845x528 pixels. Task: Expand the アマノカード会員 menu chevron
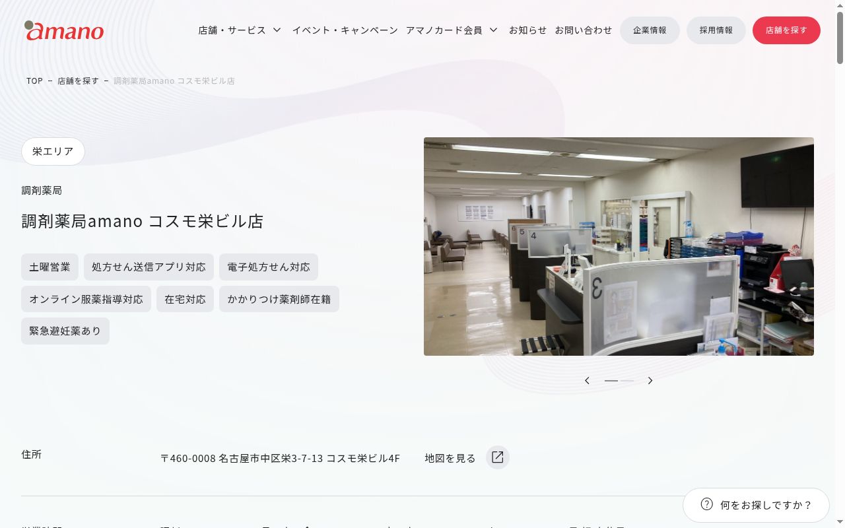click(493, 30)
